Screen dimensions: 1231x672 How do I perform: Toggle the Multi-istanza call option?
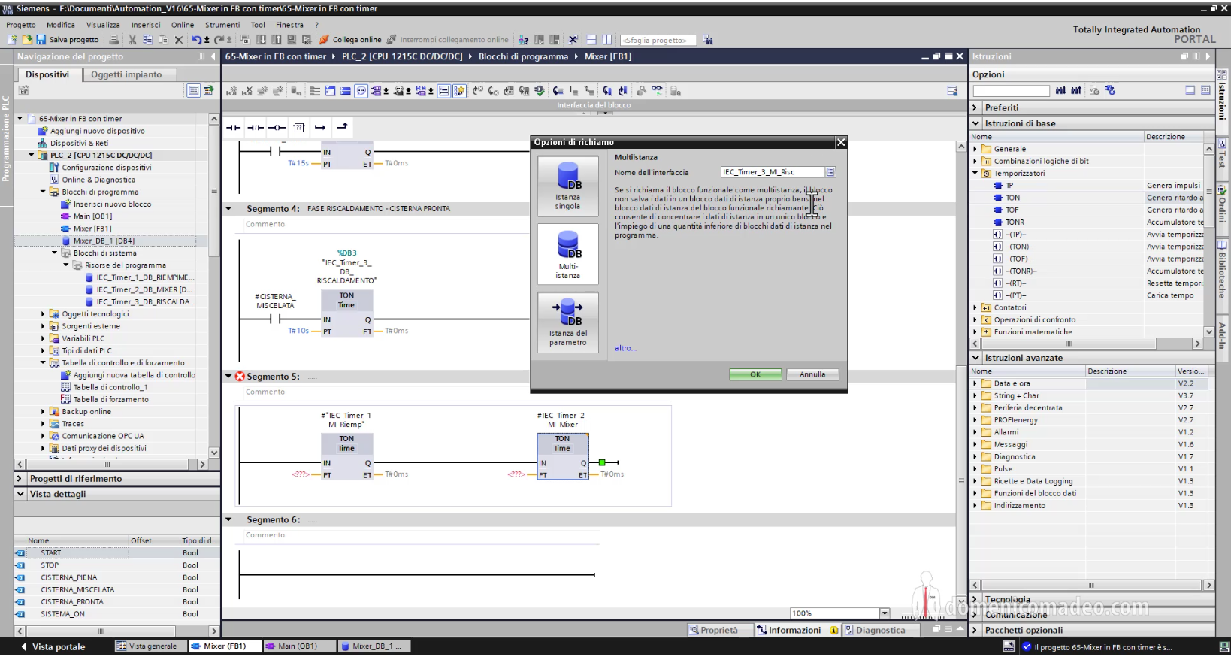click(x=567, y=254)
